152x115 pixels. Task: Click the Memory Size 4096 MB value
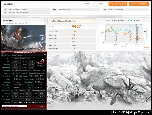(x=17, y=88)
